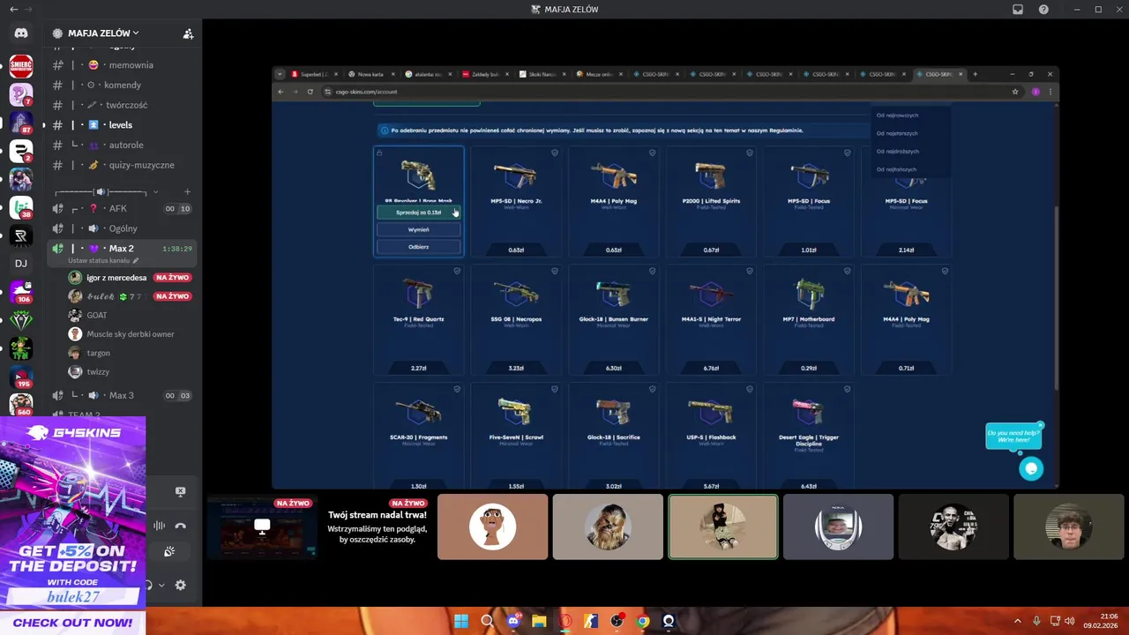1129x635 pixels.
Task: Toggle protection shield on Desert Eagle Trigger Discipline
Action: tap(848, 389)
